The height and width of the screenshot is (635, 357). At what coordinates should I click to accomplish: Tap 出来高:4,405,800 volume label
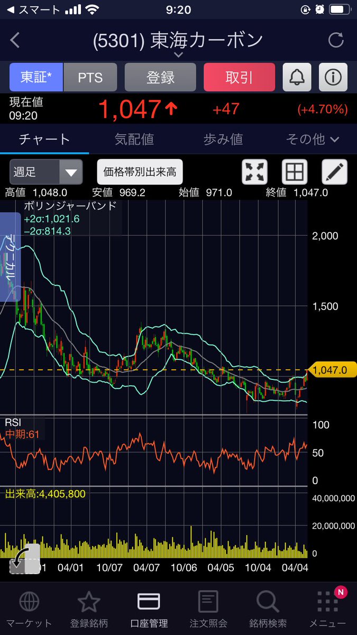click(x=45, y=494)
